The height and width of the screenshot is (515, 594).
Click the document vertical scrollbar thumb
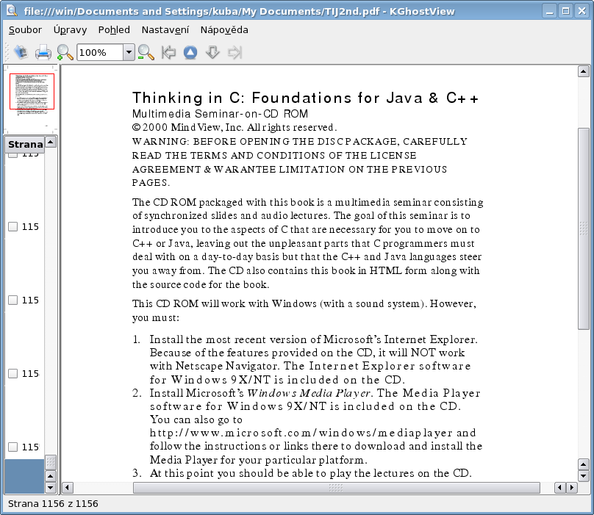click(584, 228)
